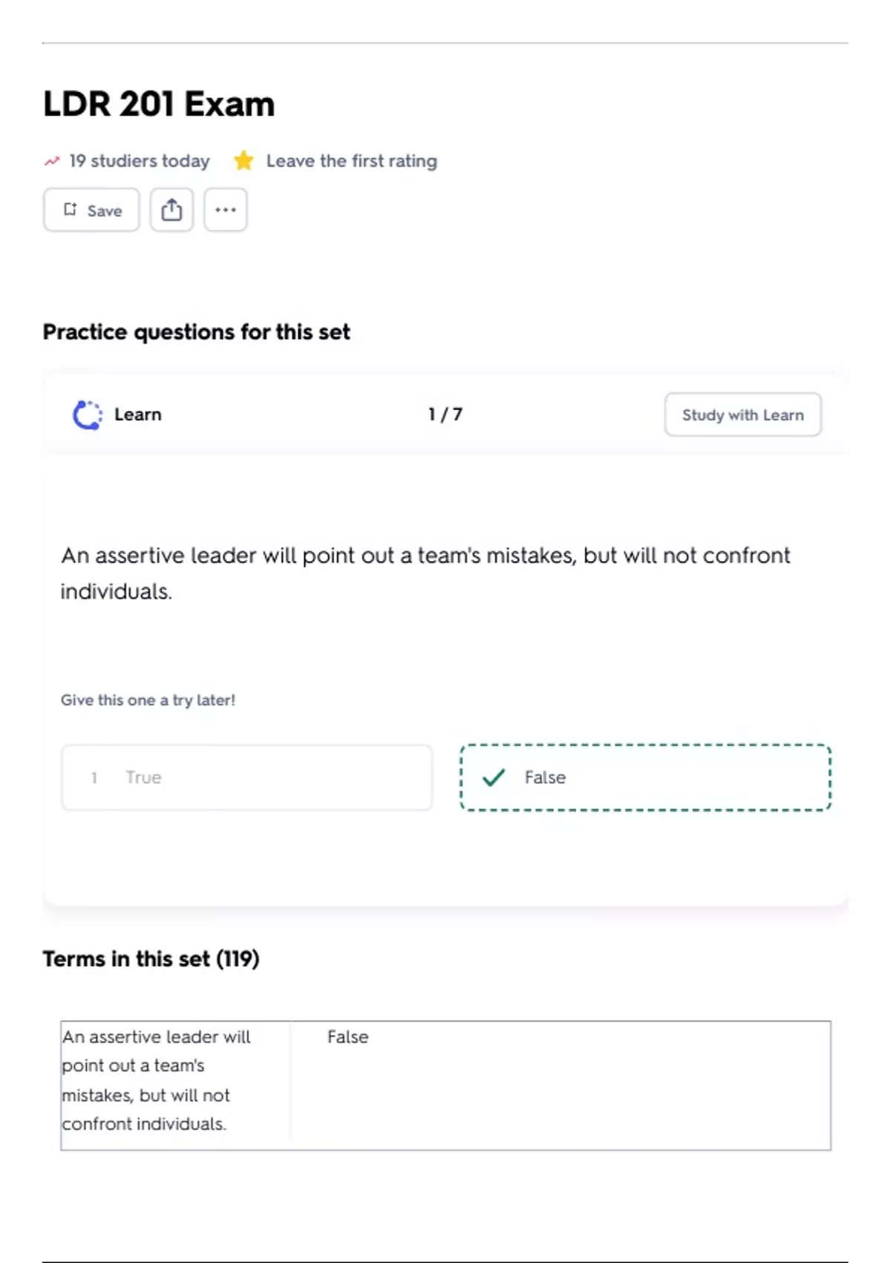Click the Leave the first rating link

click(351, 161)
